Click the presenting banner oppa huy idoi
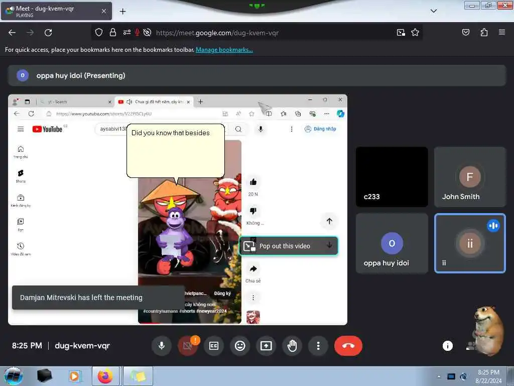This screenshot has height=386, width=514. coord(257,75)
